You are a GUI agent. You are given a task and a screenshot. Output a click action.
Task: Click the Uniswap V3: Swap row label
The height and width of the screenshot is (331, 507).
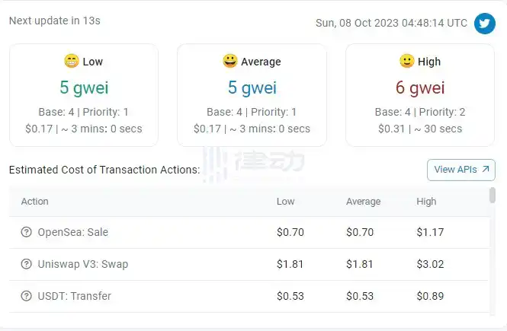pos(82,264)
